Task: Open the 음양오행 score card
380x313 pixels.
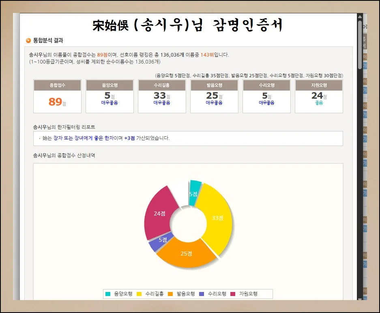Action: pos(109,96)
